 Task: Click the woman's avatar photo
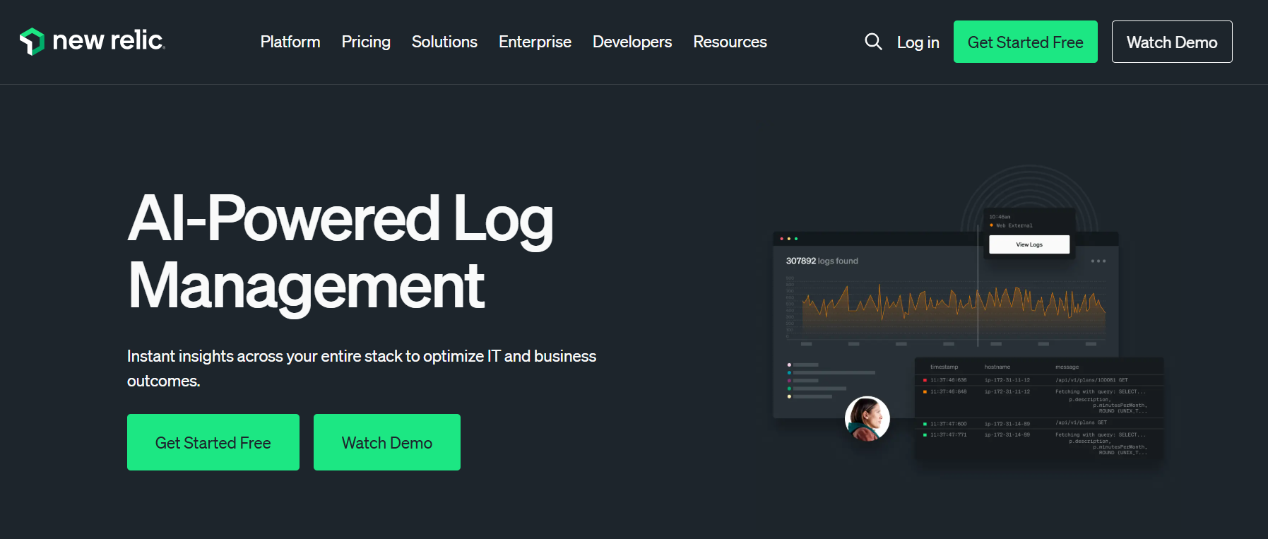pos(867,418)
